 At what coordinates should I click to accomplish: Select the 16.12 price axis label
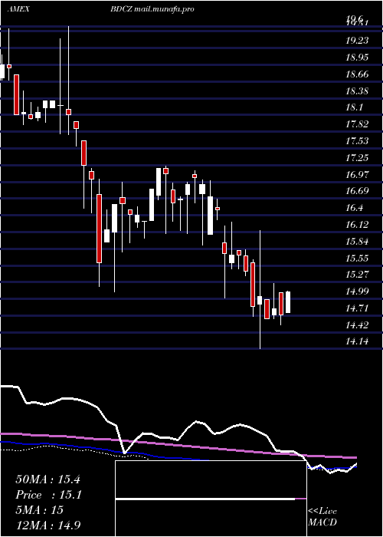point(358,225)
